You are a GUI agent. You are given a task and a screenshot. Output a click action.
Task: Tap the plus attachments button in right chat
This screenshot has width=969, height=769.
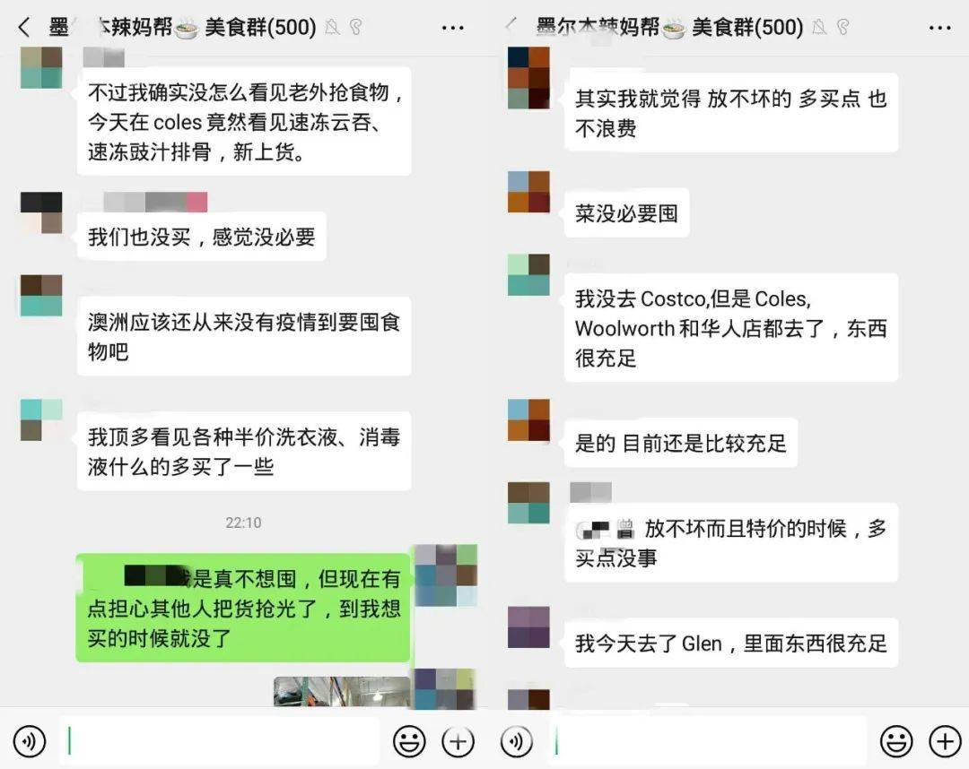point(945,740)
